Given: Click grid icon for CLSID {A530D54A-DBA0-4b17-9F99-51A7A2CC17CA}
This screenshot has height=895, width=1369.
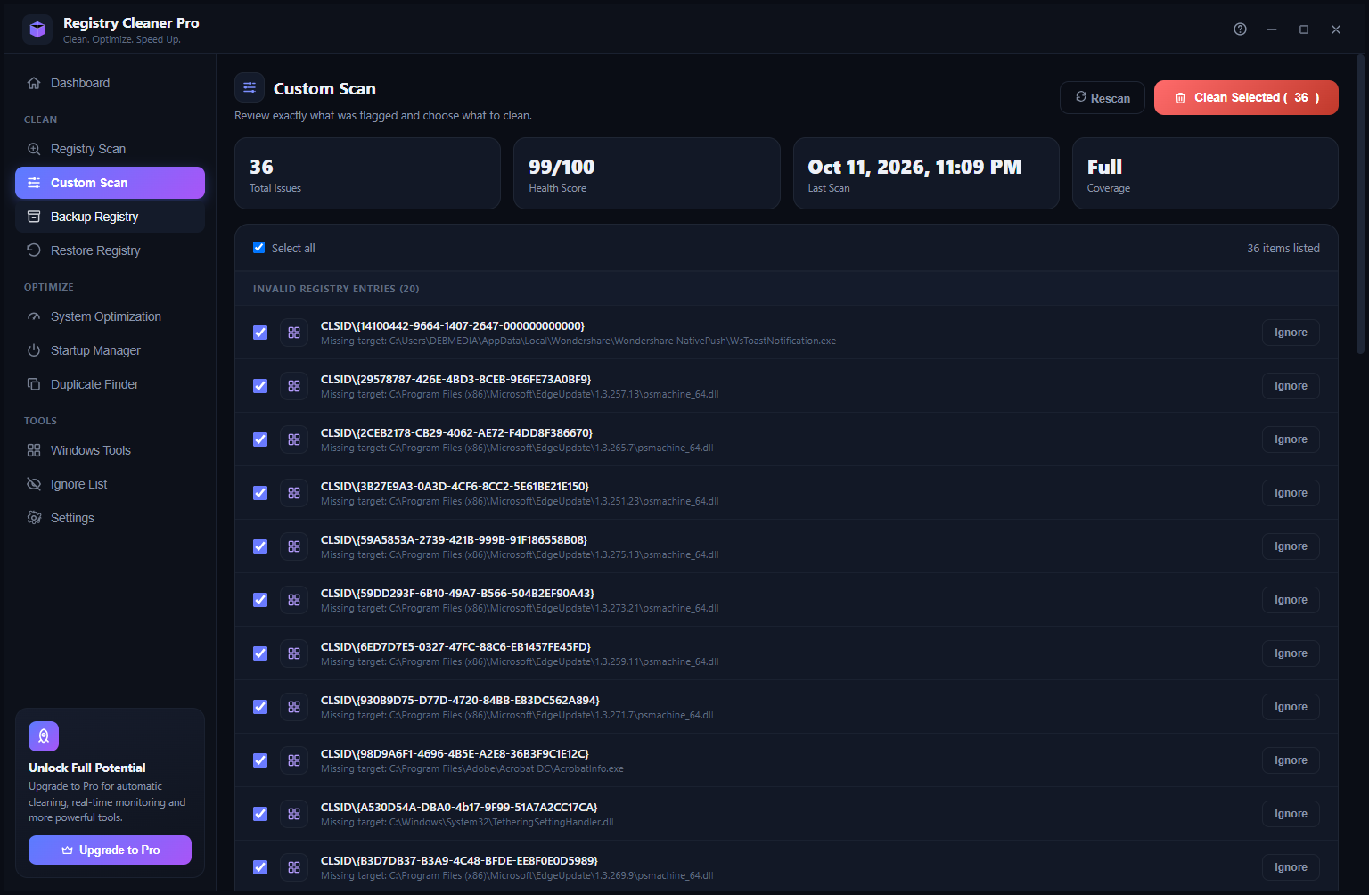Looking at the screenshot, I should 294,814.
